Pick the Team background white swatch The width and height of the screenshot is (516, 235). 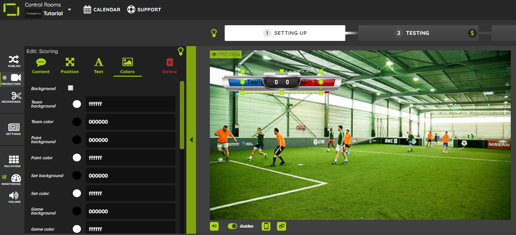[x=77, y=104]
